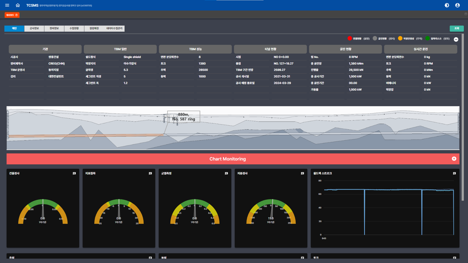Click the red 연결현황 status indicator
Image resolution: width=468 pixels, height=263 pixels.
coord(350,38)
